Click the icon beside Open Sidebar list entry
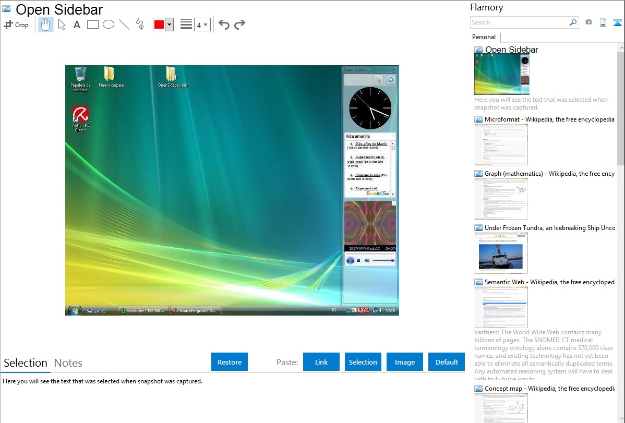The image size is (625, 423). click(478, 50)
